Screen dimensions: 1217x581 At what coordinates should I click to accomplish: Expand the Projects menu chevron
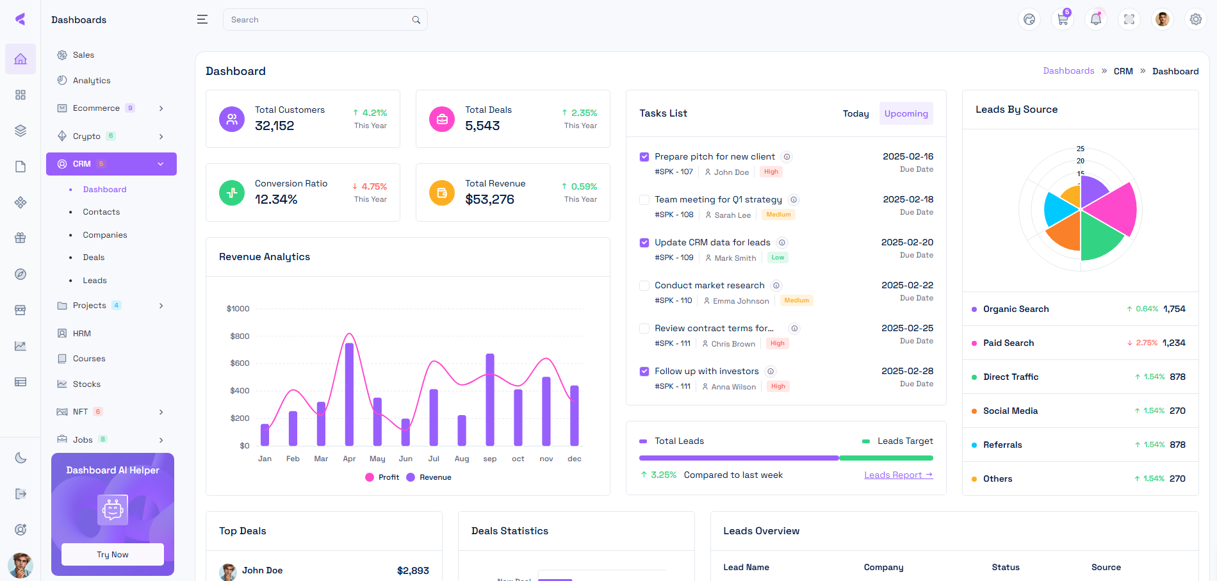(161, 306)
